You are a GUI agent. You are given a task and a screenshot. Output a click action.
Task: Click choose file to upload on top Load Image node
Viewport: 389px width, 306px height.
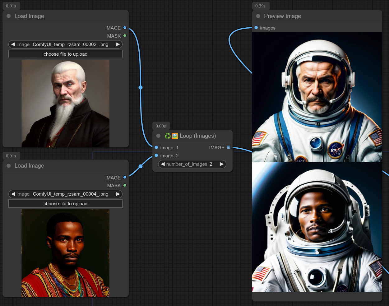65,54
